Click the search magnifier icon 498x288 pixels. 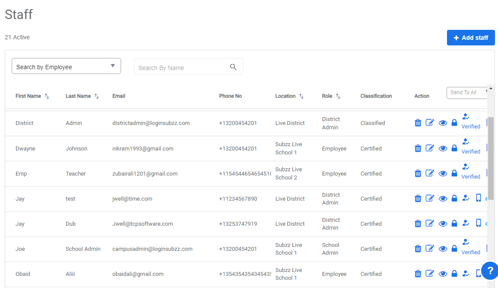(x=233, y=67)
